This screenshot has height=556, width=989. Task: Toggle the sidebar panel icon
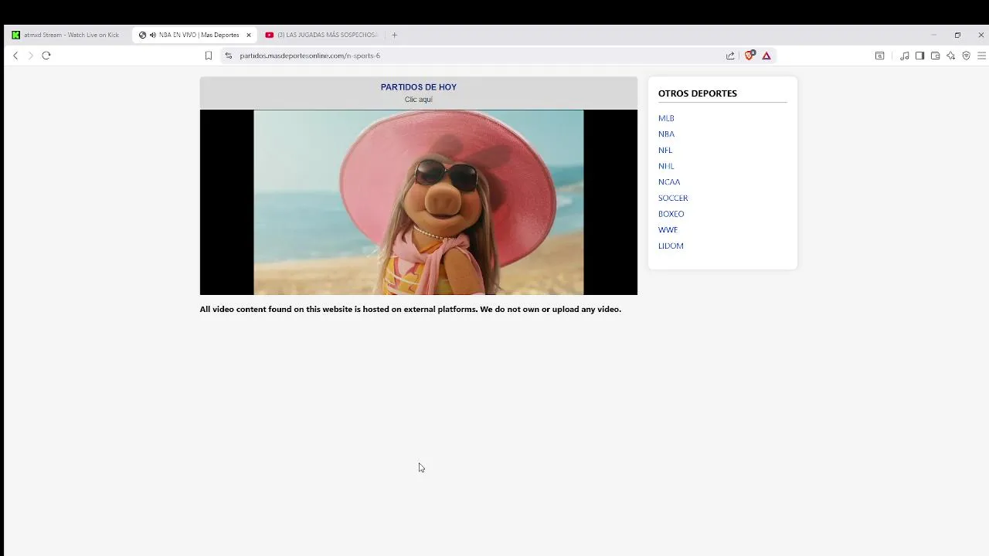[919, 56]
